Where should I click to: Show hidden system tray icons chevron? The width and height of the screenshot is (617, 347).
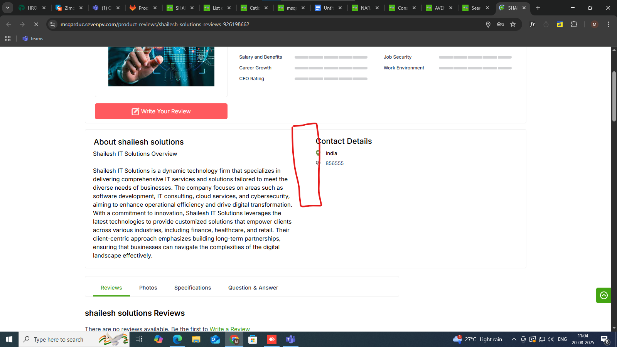[x=514, y=339]
